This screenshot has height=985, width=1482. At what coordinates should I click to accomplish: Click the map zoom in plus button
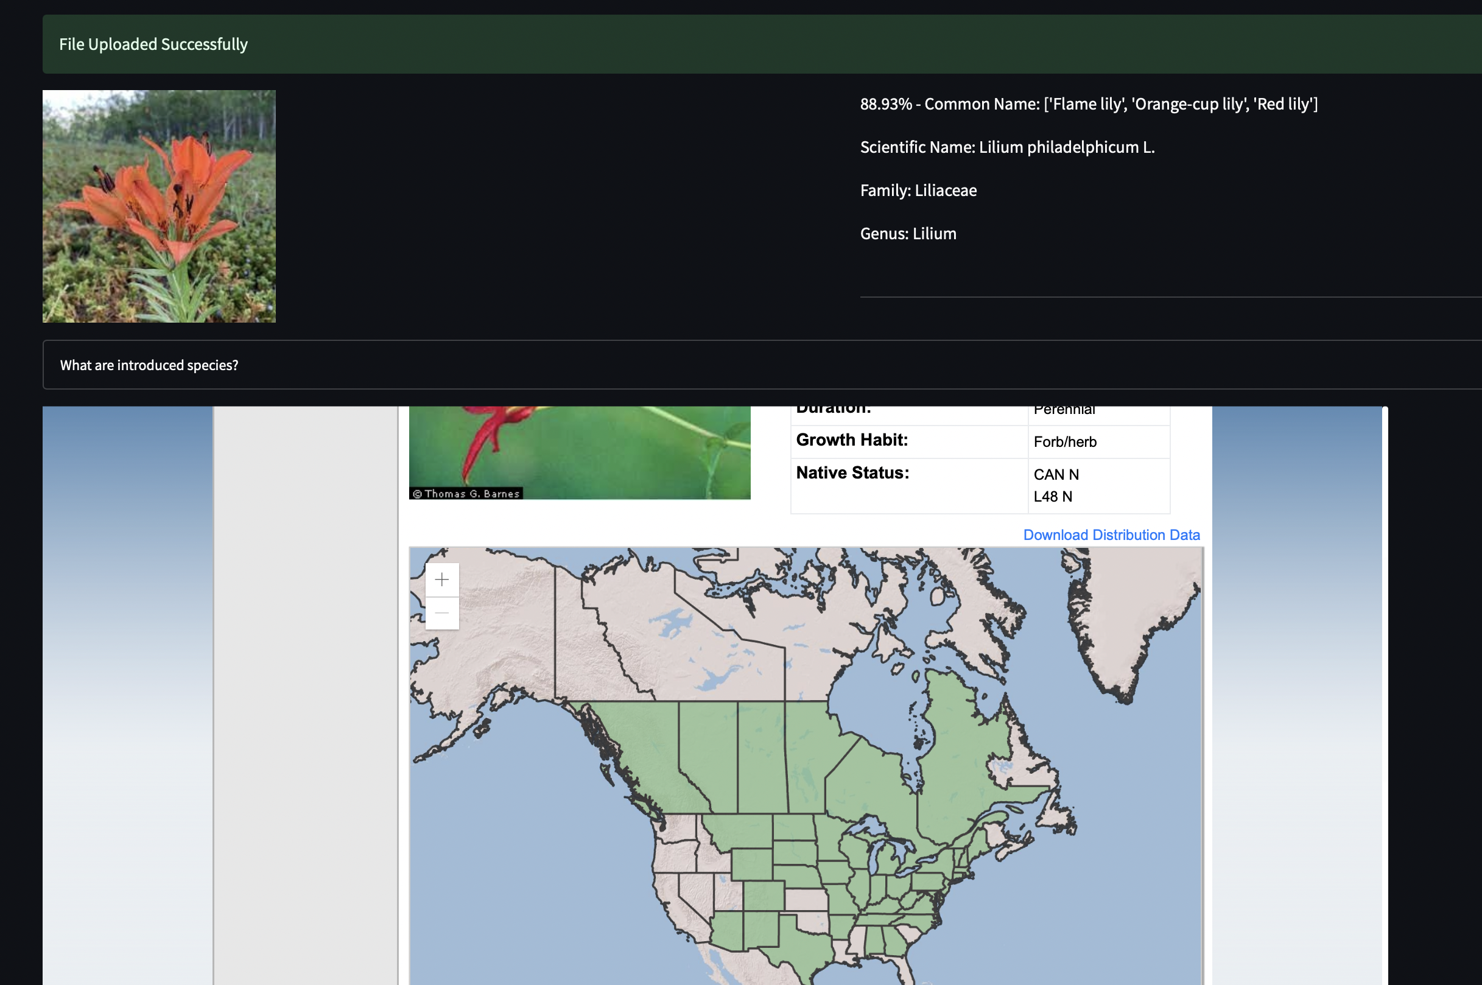coord(441,579)
